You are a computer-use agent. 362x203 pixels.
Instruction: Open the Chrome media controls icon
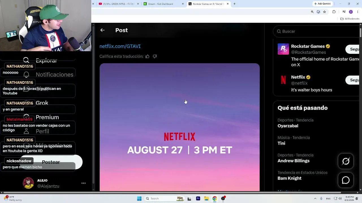pyautogui.click(x=344, y=12)
